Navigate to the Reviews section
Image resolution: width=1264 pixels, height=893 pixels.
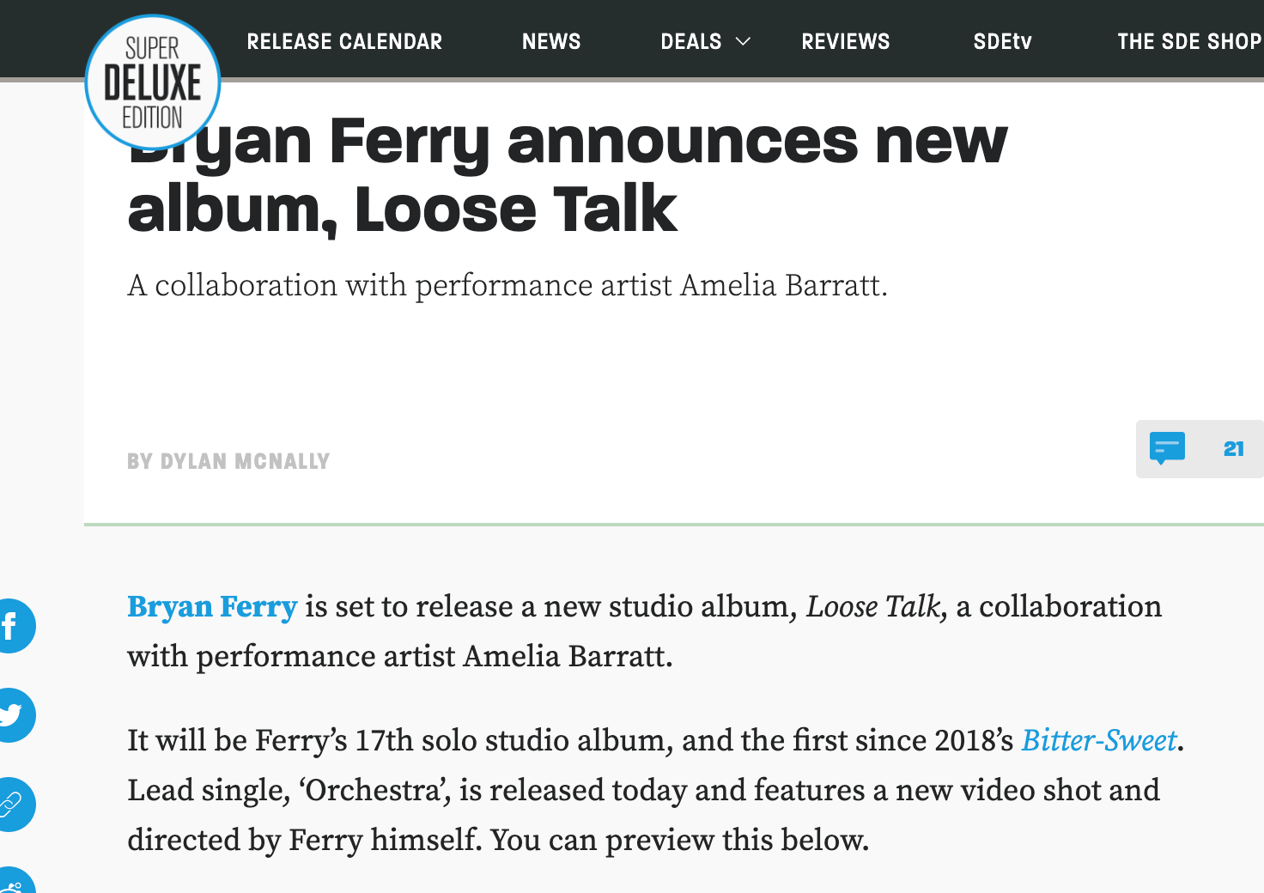[845, 41]
